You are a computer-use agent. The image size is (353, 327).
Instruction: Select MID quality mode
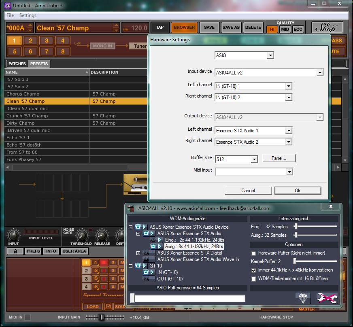(285, 30)
